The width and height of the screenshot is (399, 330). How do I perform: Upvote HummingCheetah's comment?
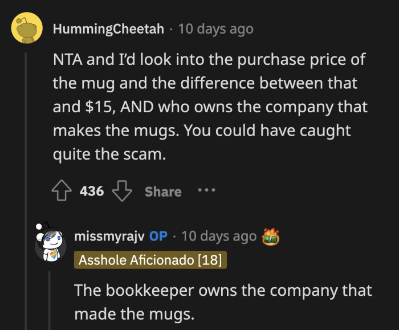[x=62, y=192]
